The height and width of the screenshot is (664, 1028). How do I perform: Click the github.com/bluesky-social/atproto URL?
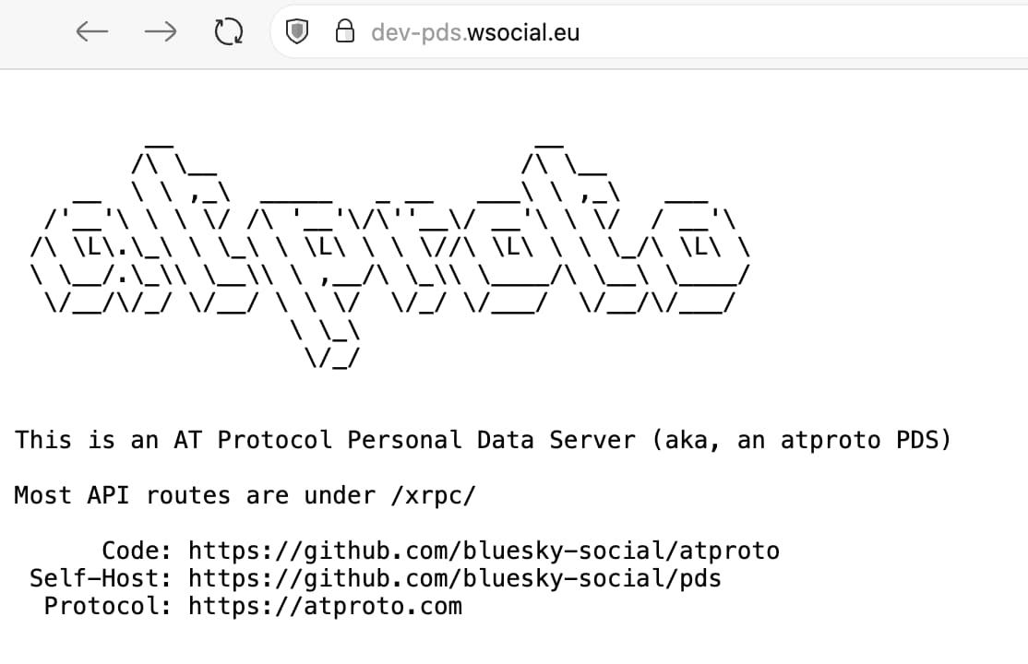484,551
